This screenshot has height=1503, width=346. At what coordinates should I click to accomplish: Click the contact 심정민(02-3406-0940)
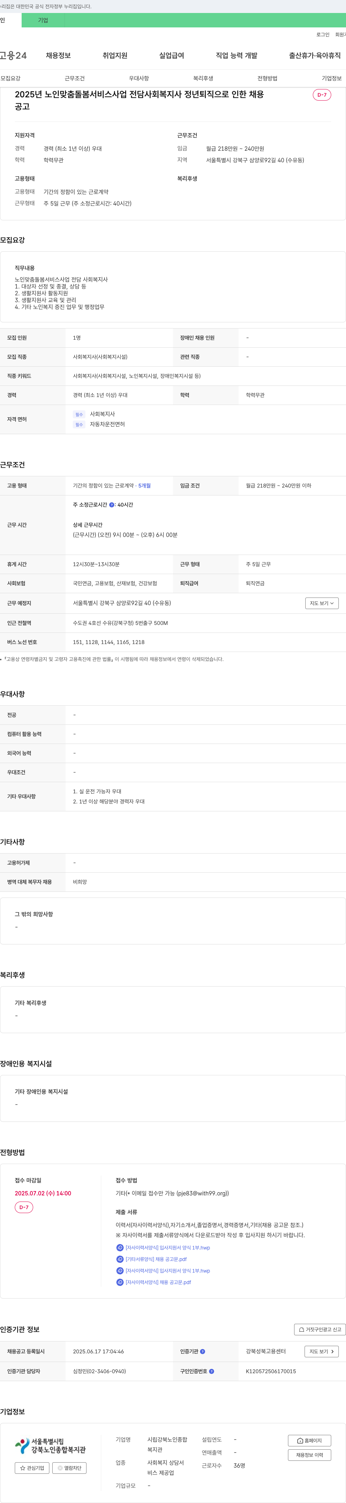(99, 1371)
